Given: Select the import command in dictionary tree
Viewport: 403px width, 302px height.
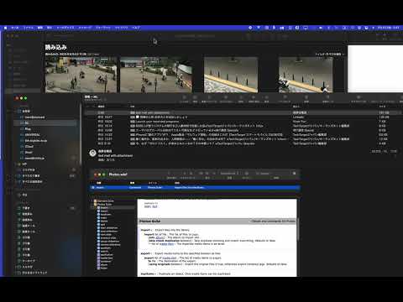Looking at the screenshot, I should click(x=104, y=208).
